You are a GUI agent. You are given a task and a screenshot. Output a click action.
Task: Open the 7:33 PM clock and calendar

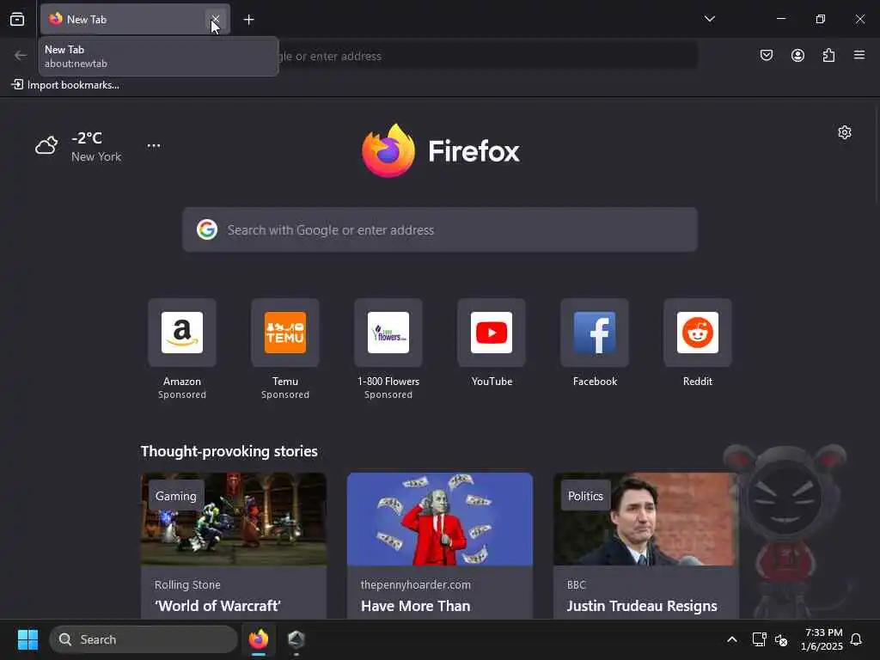[822, 639]
